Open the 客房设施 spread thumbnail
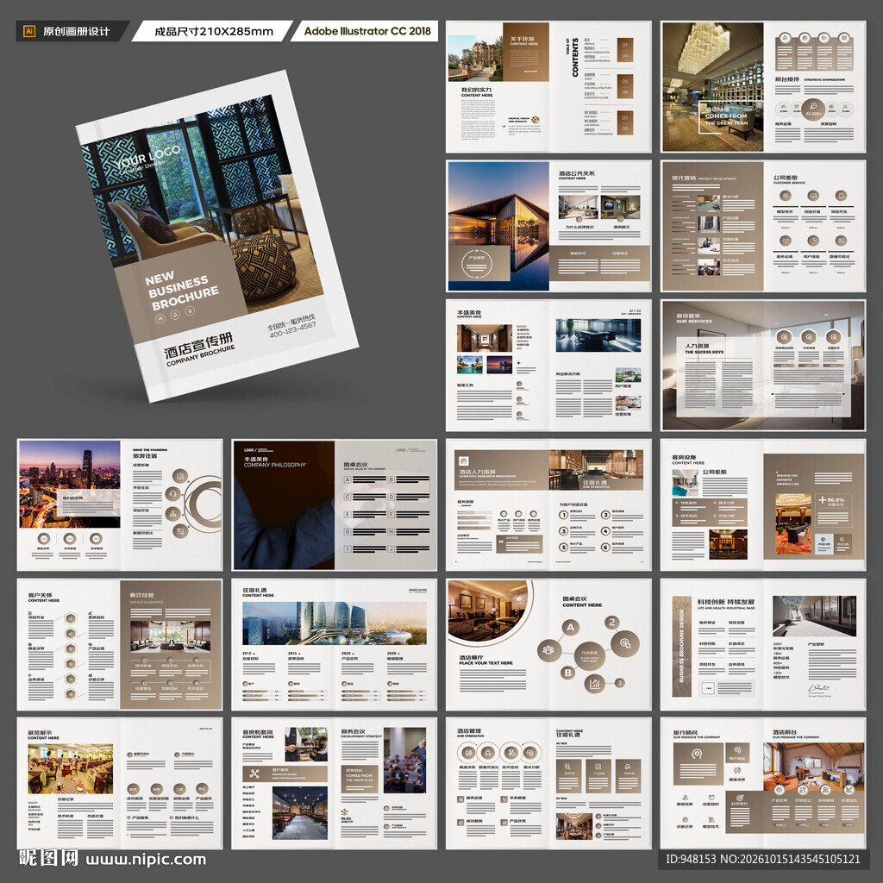 point(763,505)
